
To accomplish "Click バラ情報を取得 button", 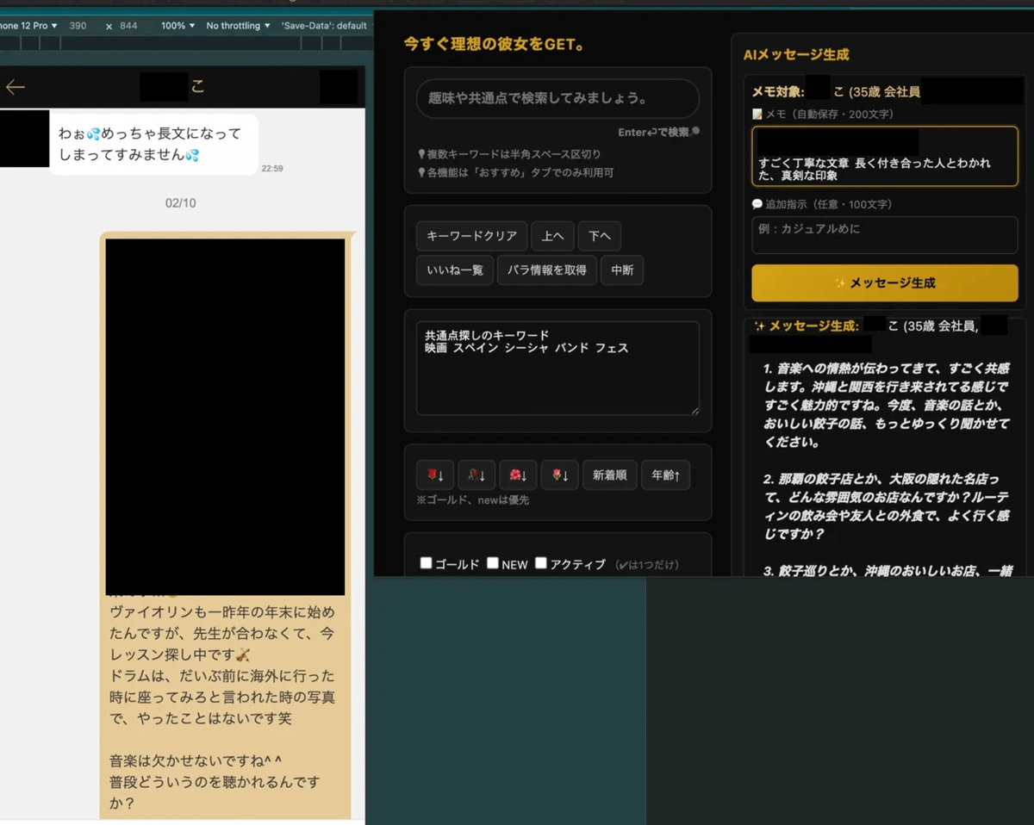I will pyautogui.click(x=547, y=270).
